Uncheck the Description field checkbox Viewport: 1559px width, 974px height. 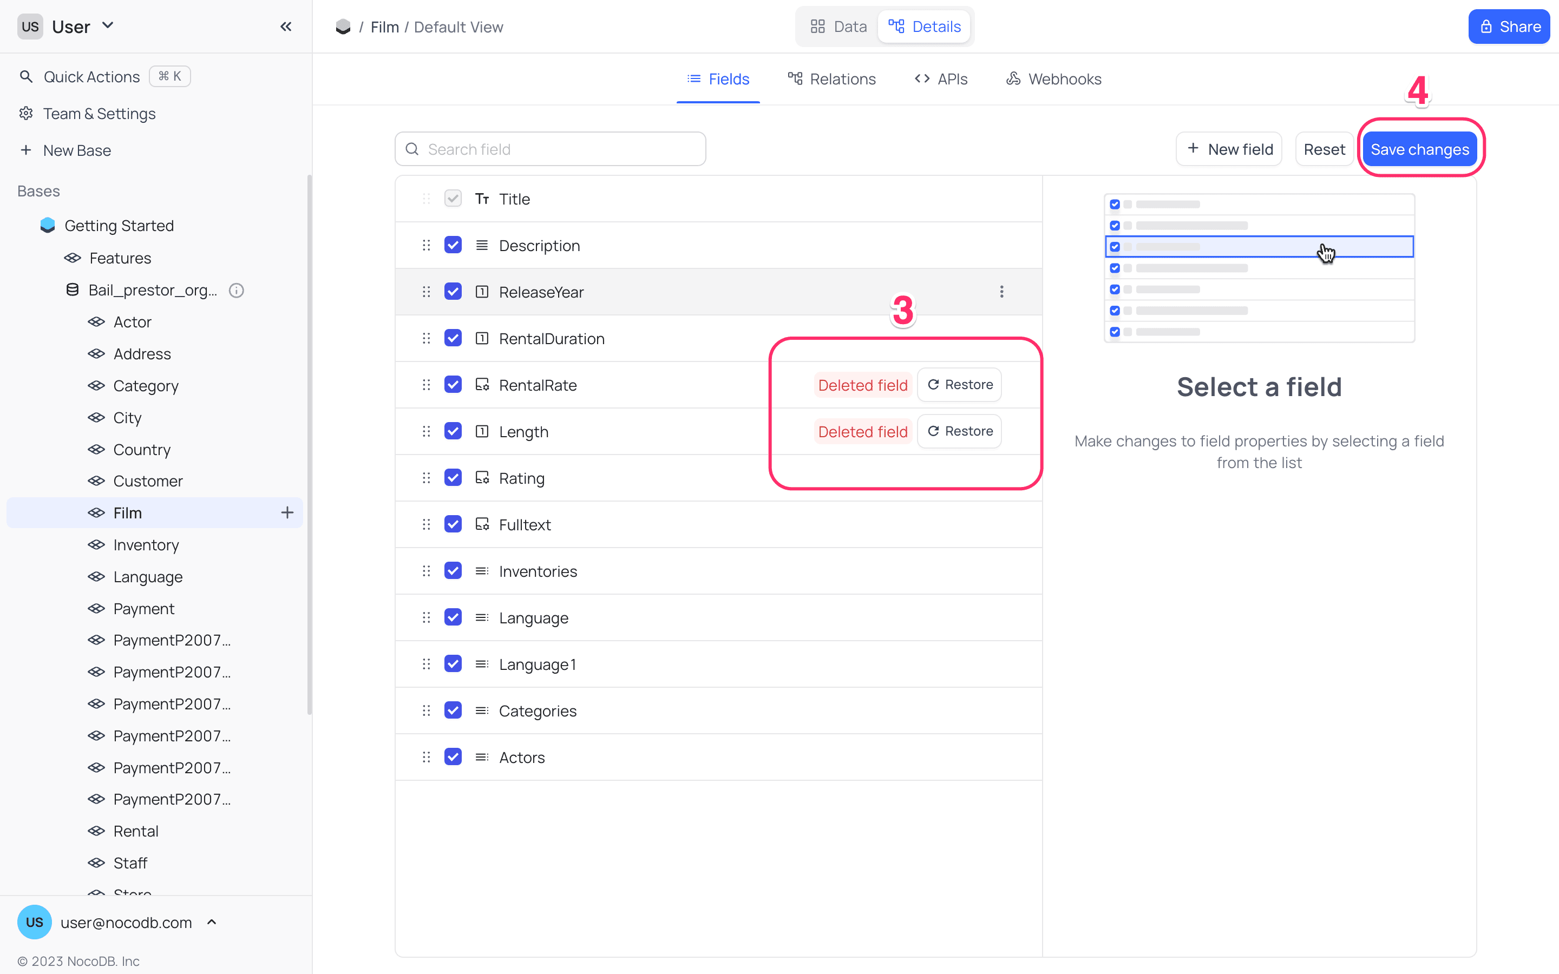[x=453, y=246]
